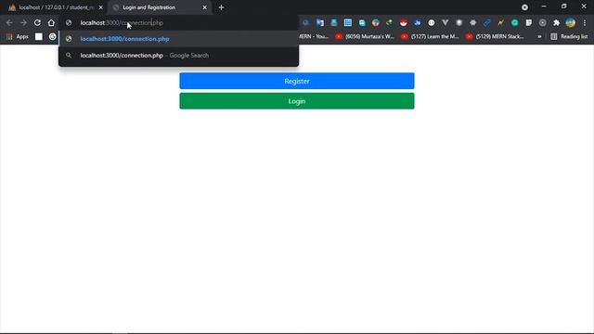Open the MERN - You... bookmark

(314, 37)
